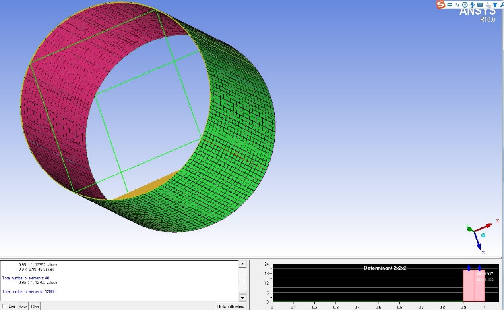Click the Sogou input method logo
Image resolution: width=504 pixels, height=310 pixels.
pyautogui.click(x=440, y=5)
